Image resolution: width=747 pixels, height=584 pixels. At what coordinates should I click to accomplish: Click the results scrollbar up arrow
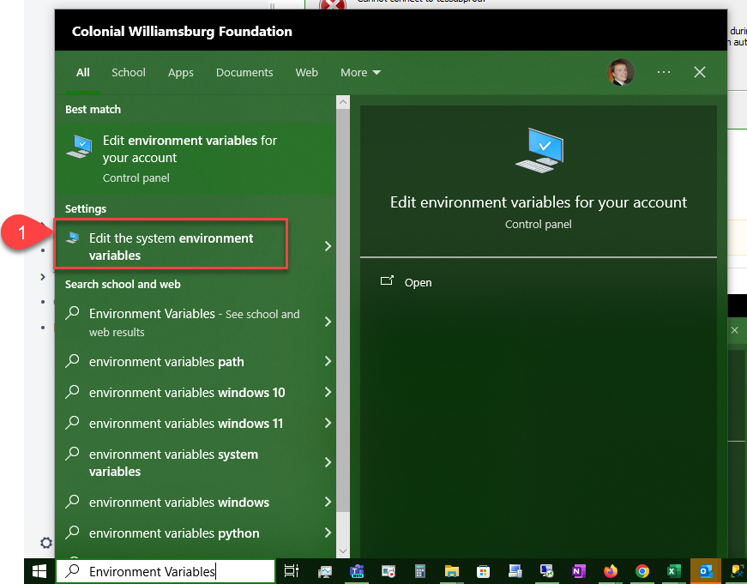point(343,102)
